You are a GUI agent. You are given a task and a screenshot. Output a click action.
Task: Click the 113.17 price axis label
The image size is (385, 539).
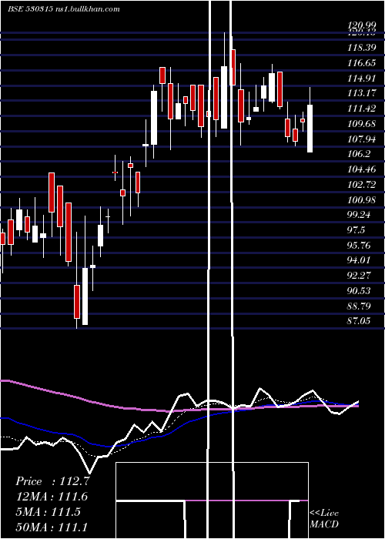tap(361, 93)
